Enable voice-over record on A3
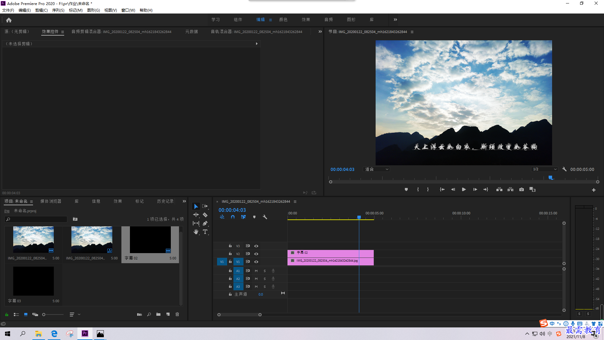 click(x=273, y=286)
